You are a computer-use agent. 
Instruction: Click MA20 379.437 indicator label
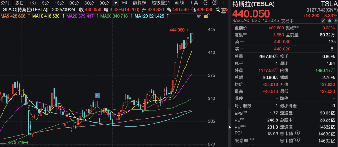(80, 16)
